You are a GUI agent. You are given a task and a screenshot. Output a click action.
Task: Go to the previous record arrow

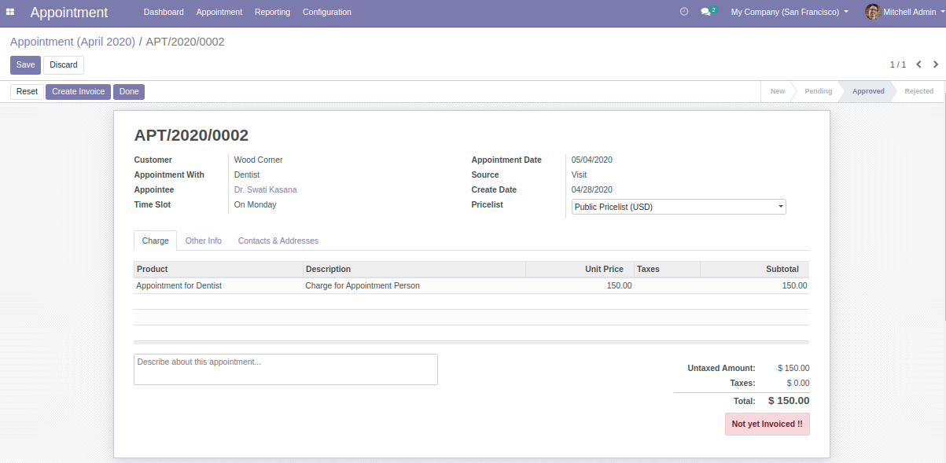pos(918,64)
